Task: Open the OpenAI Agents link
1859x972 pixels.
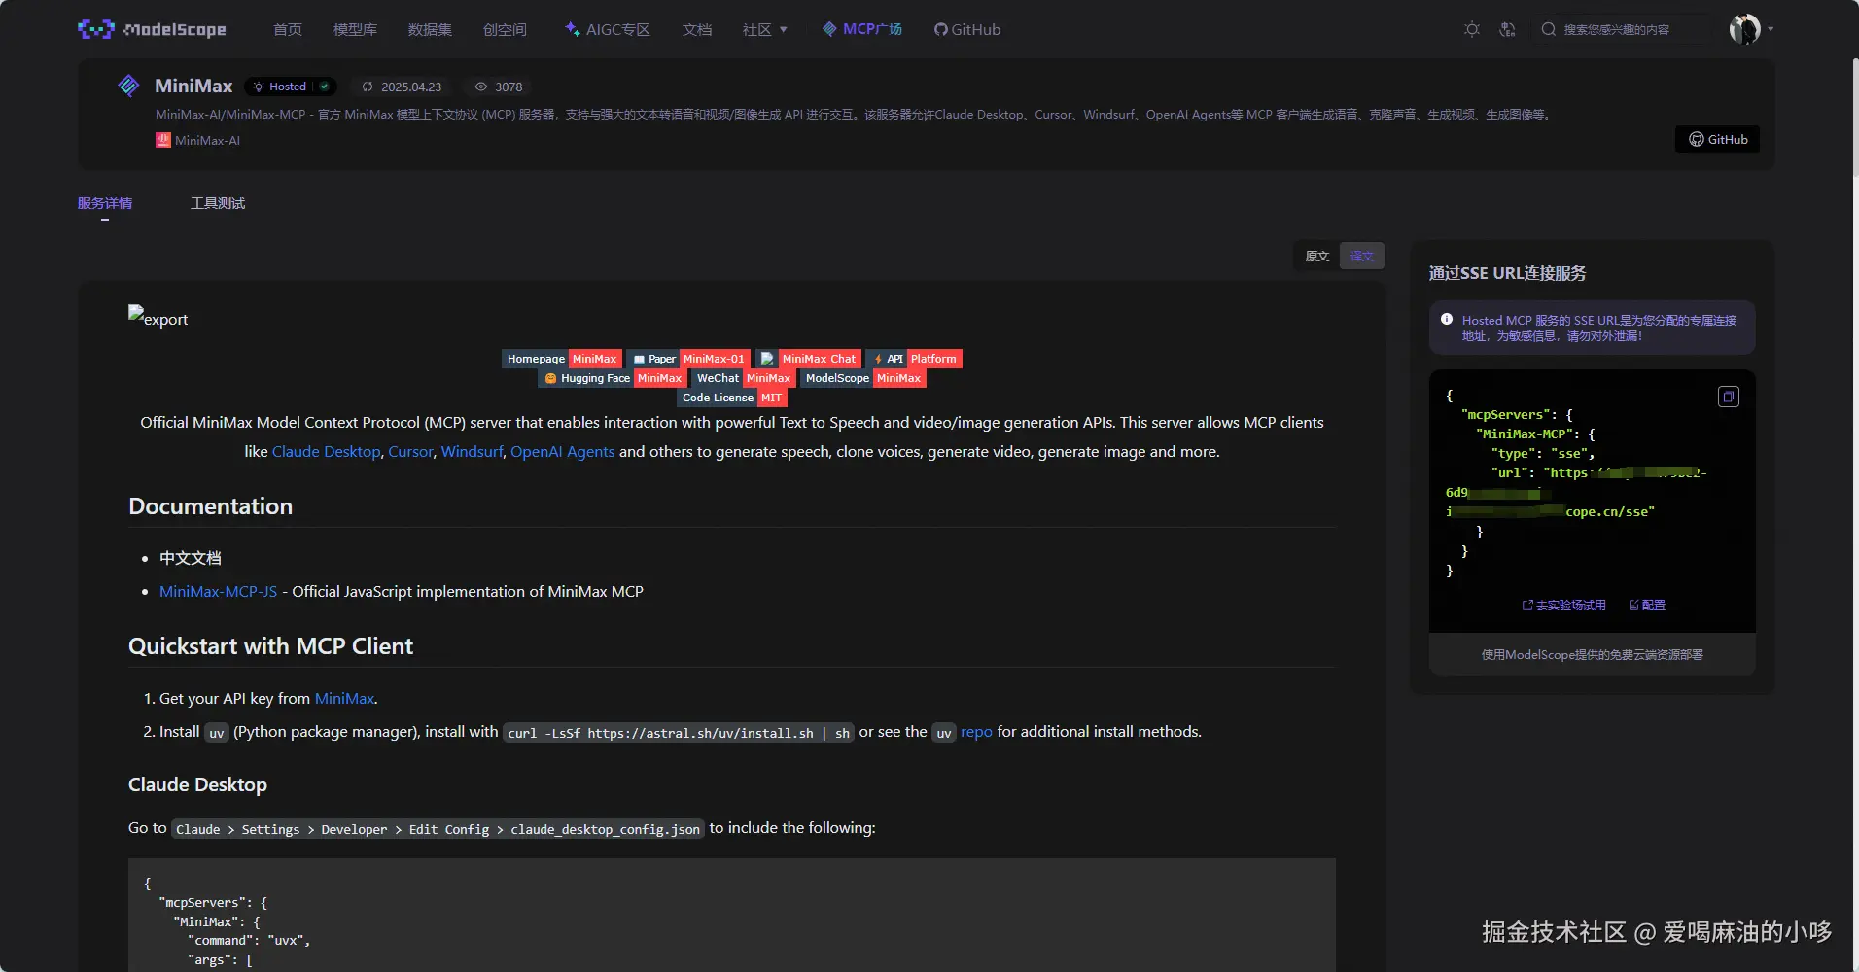Action: (562, 452)
